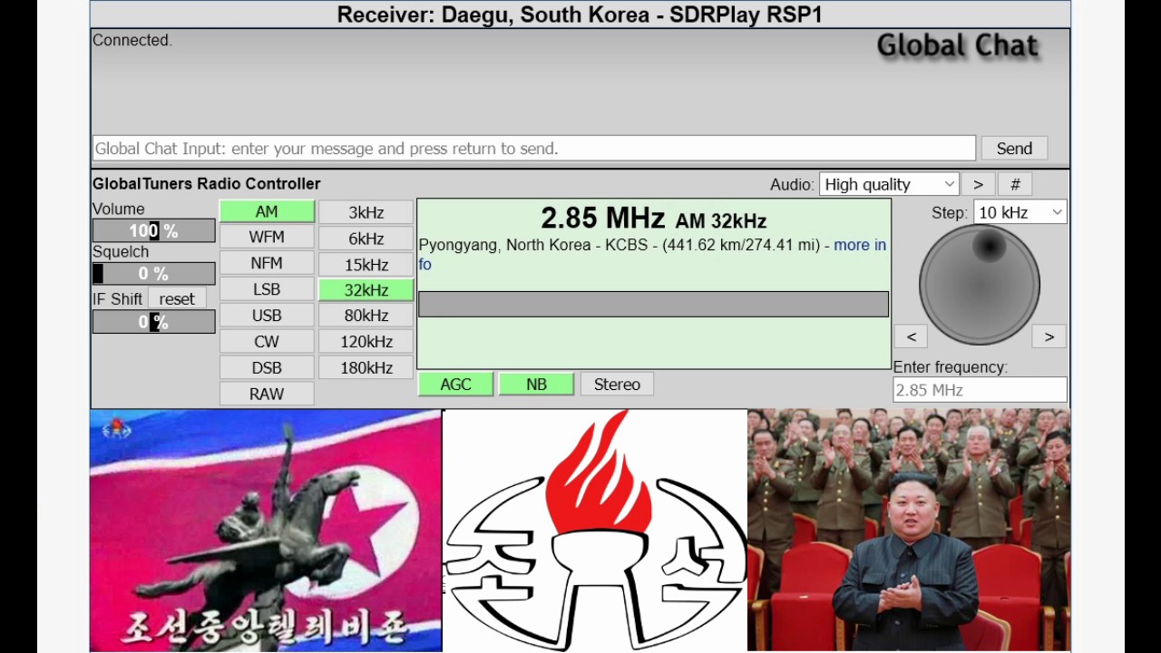The image size is (1161, 653).
Task: Tune up with the '>' arrow under knob
Action: tap(1049, 336)
